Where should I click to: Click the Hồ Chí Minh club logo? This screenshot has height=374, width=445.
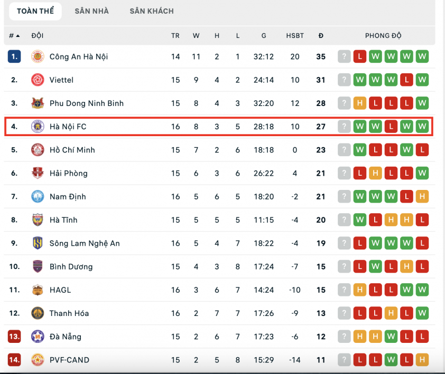[x=38, y=150]
